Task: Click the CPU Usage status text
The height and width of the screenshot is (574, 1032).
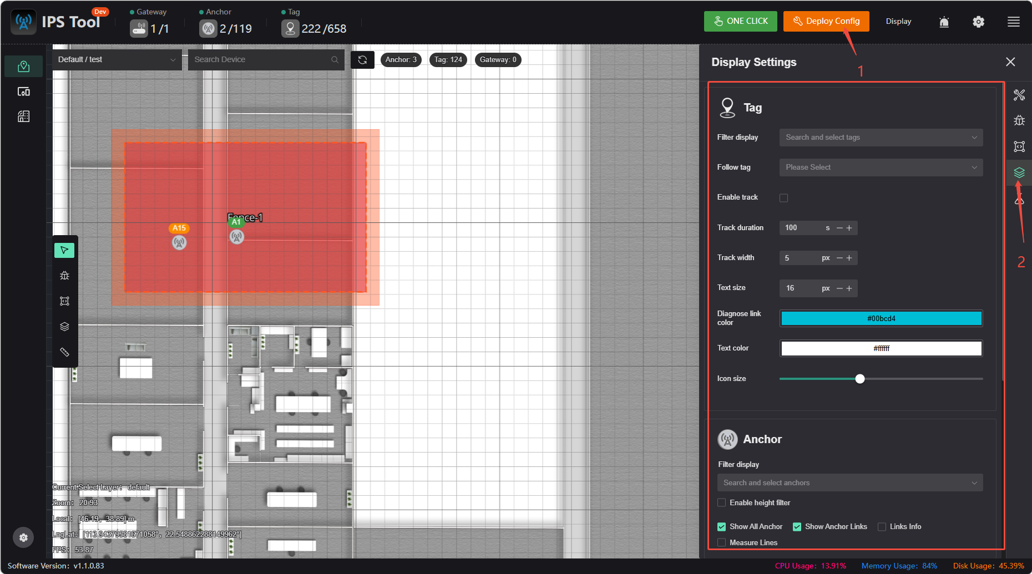Action: click(x=811, y=566)
